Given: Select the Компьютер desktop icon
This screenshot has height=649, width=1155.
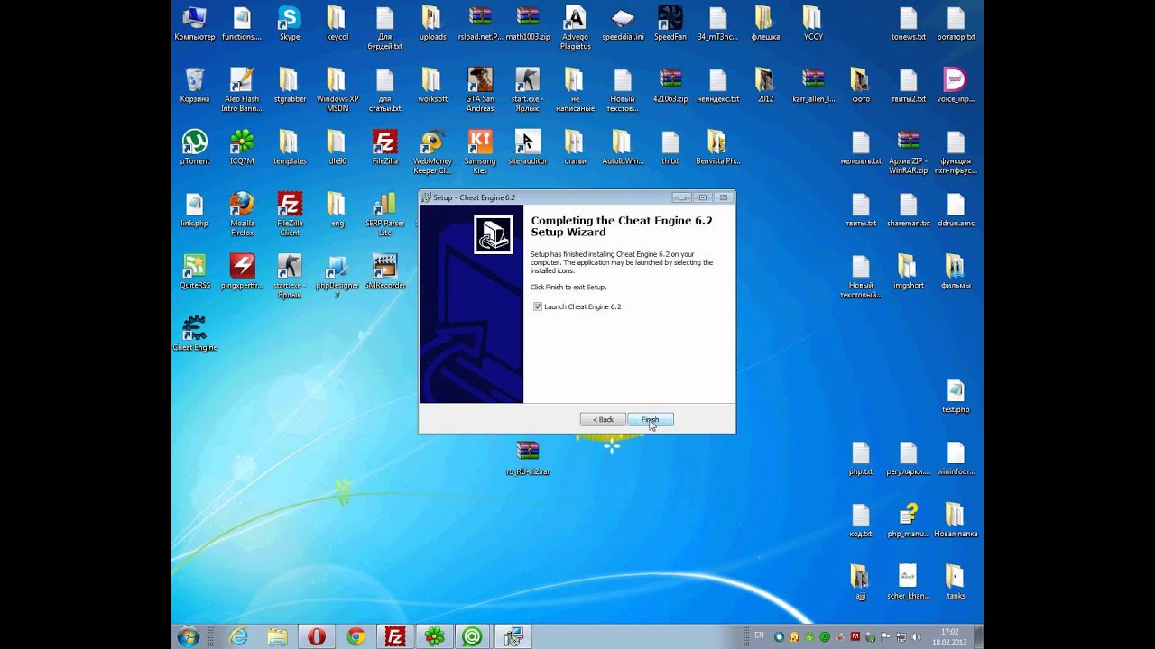Looking at the screenshot, I should click(195, 23).
